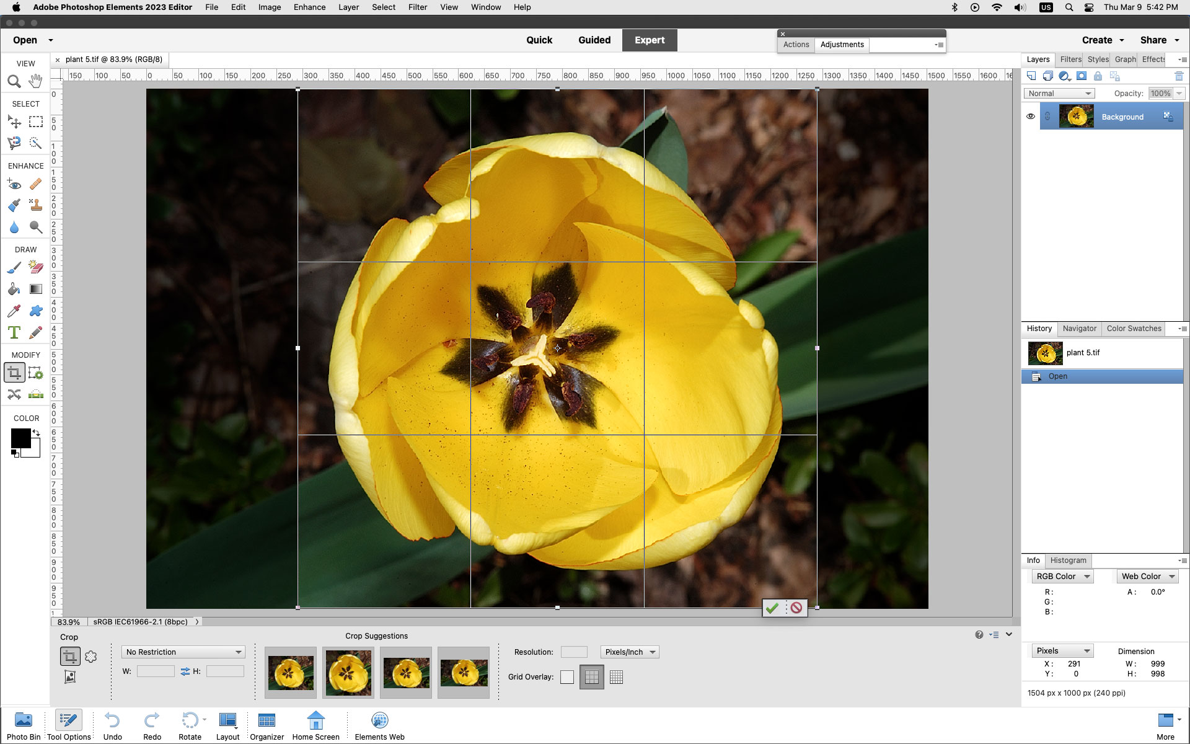Select the Zoom tool
The width and height of the screenshot is (1190, 744).
click(15, 81)
